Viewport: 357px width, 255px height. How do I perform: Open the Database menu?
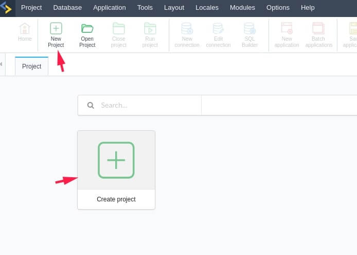[x=67, y=8]
